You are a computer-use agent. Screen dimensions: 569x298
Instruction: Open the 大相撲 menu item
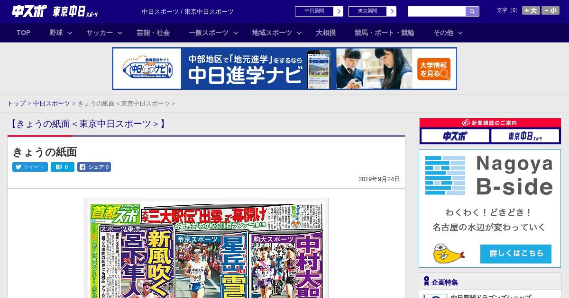coord(326,33)
